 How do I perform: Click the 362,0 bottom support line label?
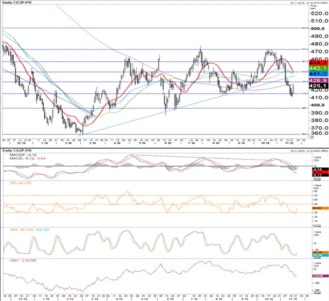pyautogui.click(x=304, y=134)
